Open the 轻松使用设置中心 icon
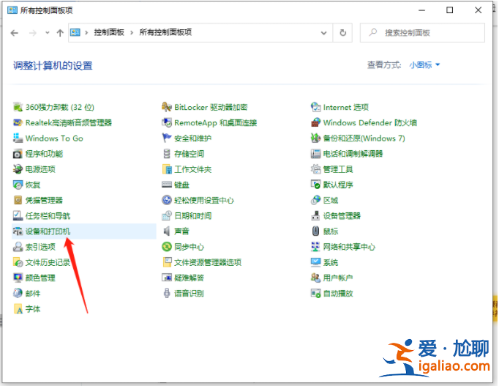The width and height of the screenshot is (499, 386). coord(167,201)
